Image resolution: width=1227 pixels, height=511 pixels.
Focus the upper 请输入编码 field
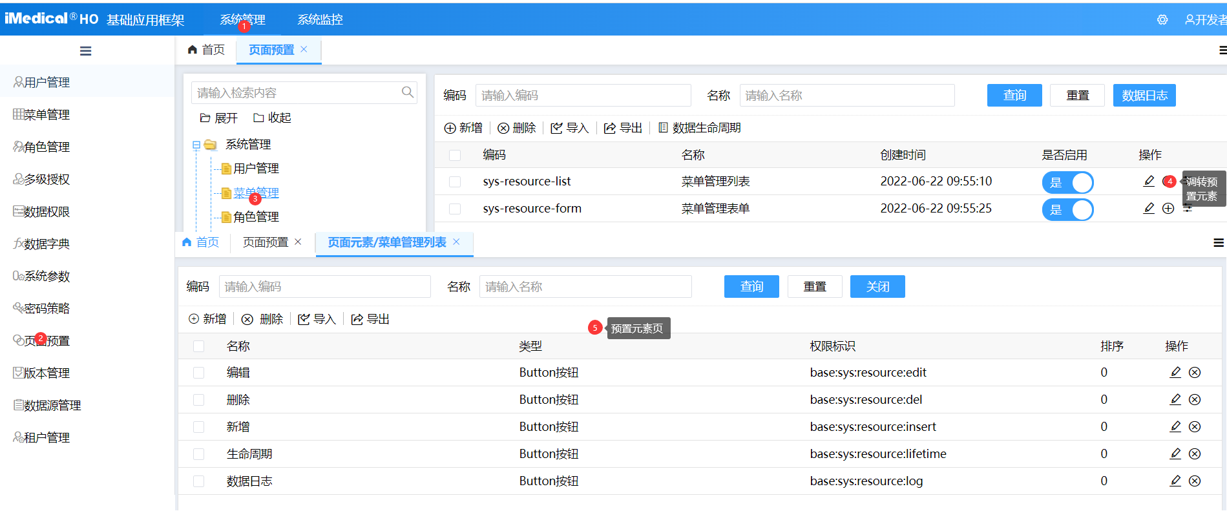pyautogui.click(x=583, y=96)
